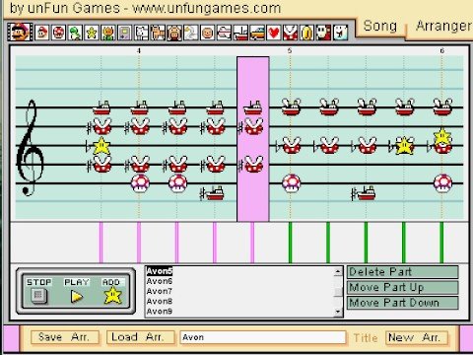Click the Mario filmstrip icon

coord(20,32)
